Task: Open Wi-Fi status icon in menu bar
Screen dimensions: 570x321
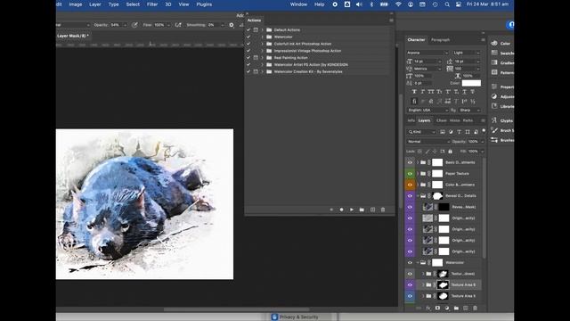Action: pyautogui.click(x=398, y=4)
